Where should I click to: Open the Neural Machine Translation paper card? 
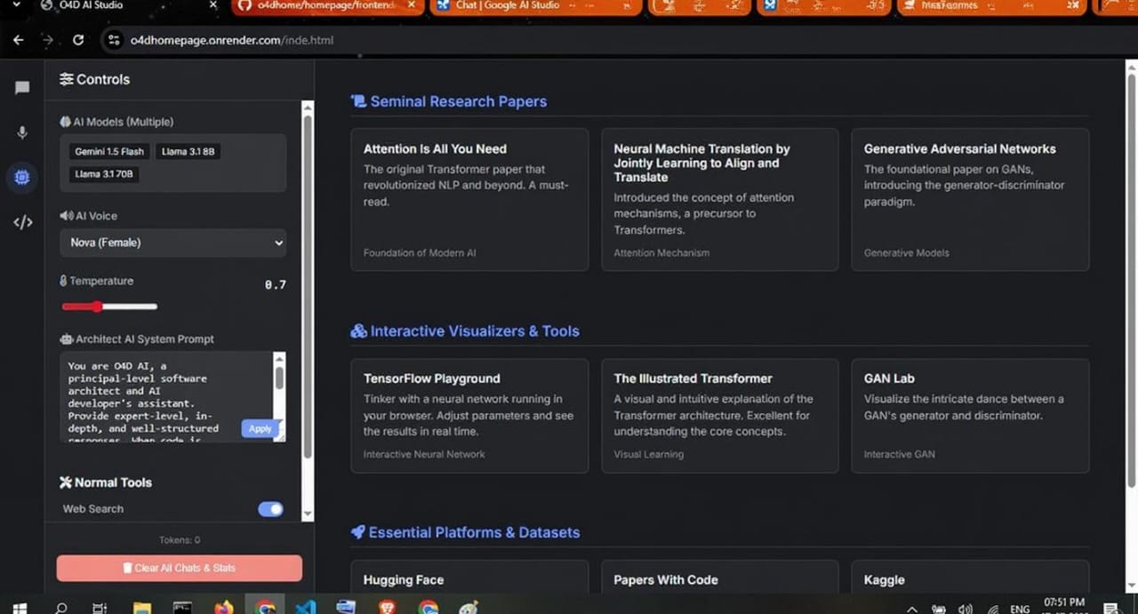(x=720, y=199)
